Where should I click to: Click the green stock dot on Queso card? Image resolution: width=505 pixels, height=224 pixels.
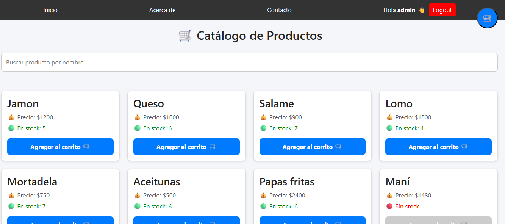click(x=137, y=128)
